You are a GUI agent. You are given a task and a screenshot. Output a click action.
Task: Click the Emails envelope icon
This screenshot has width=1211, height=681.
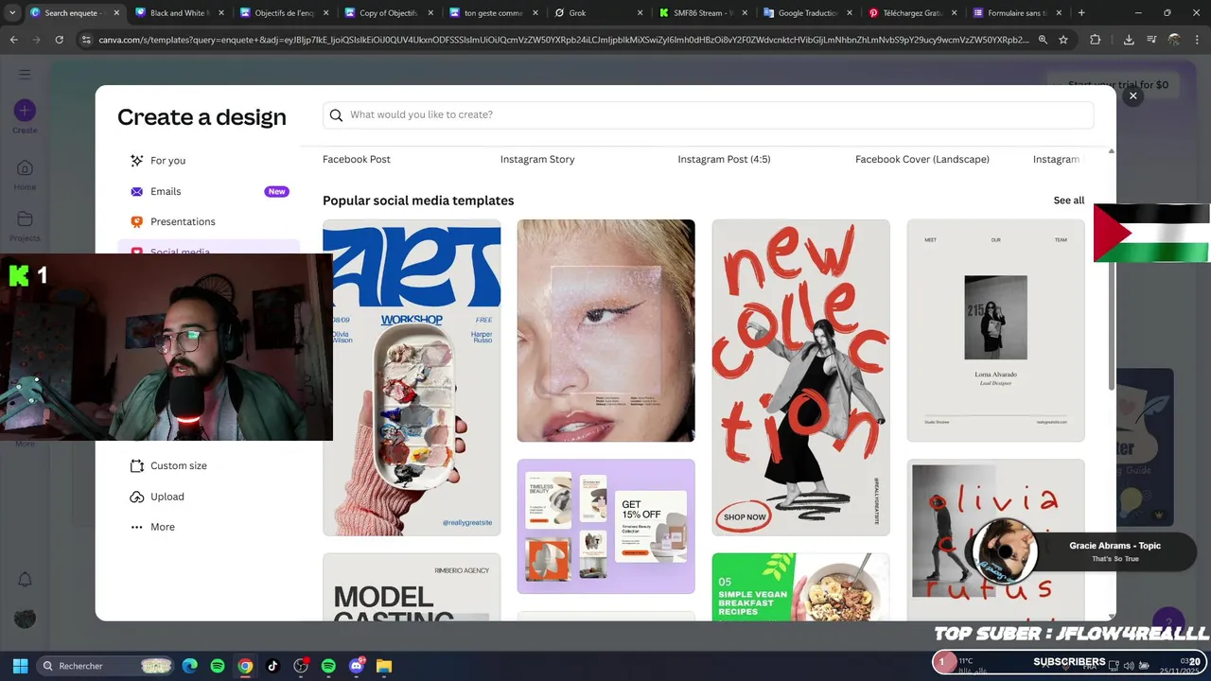pyautogui.click(x=137, y=191)
